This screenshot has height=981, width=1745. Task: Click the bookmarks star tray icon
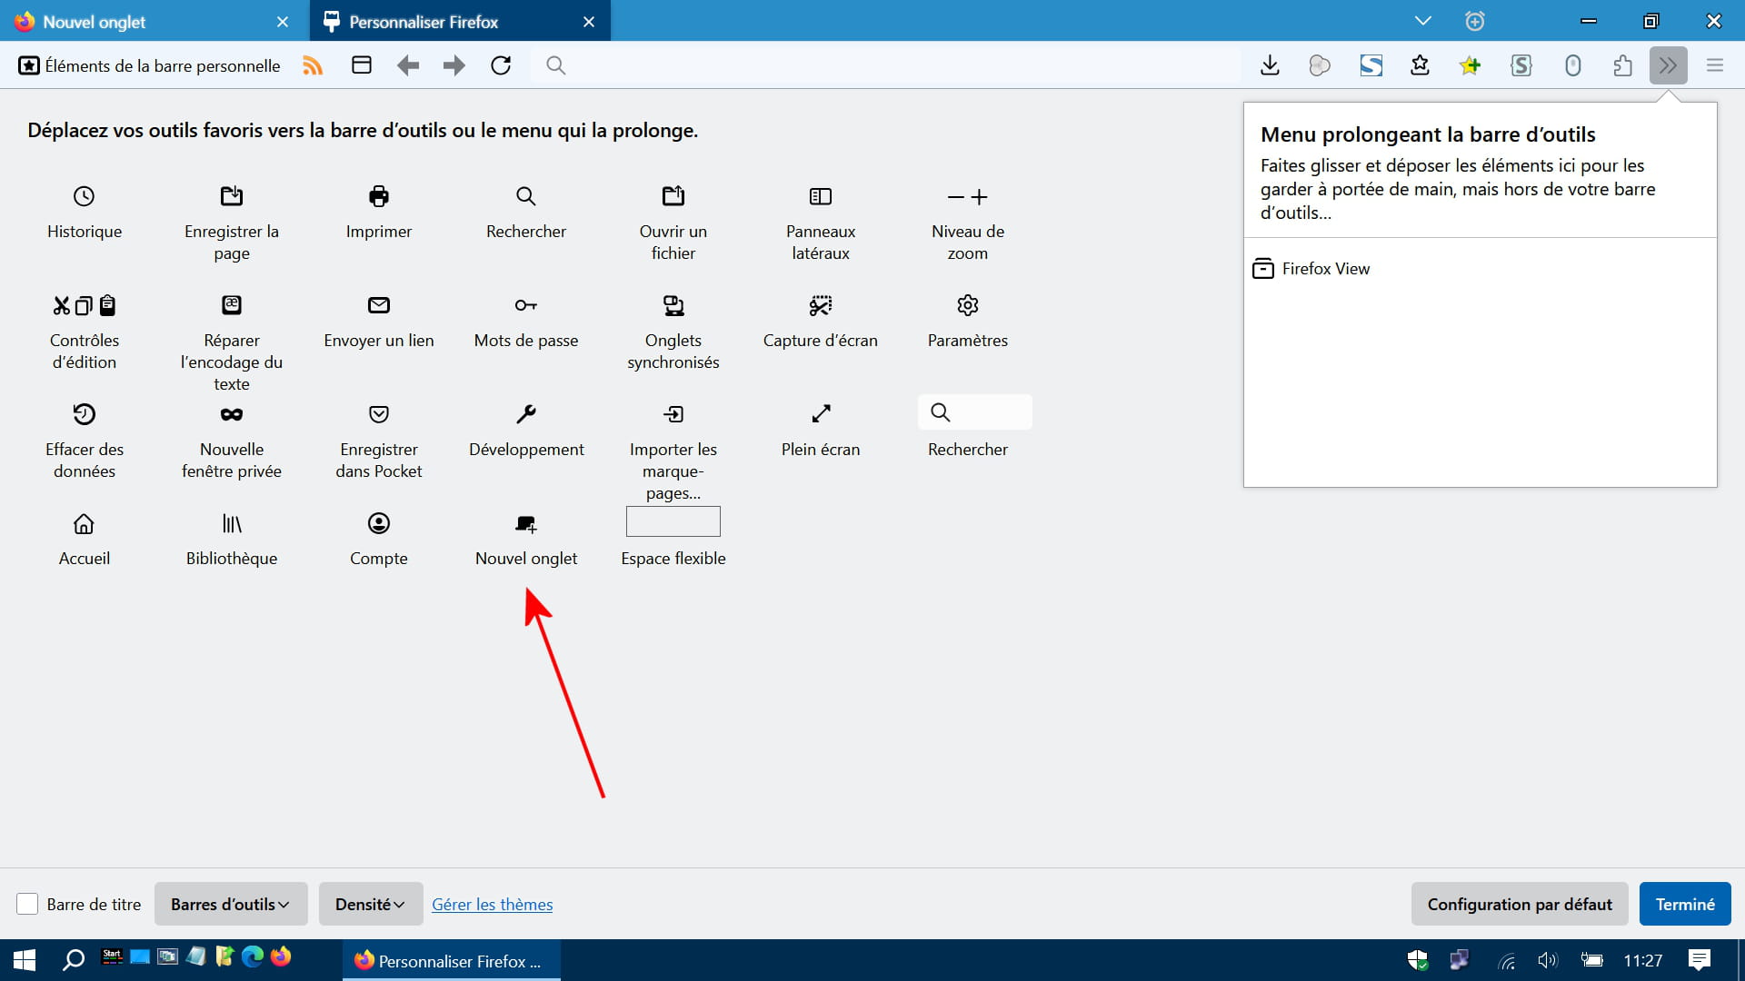1420,65
